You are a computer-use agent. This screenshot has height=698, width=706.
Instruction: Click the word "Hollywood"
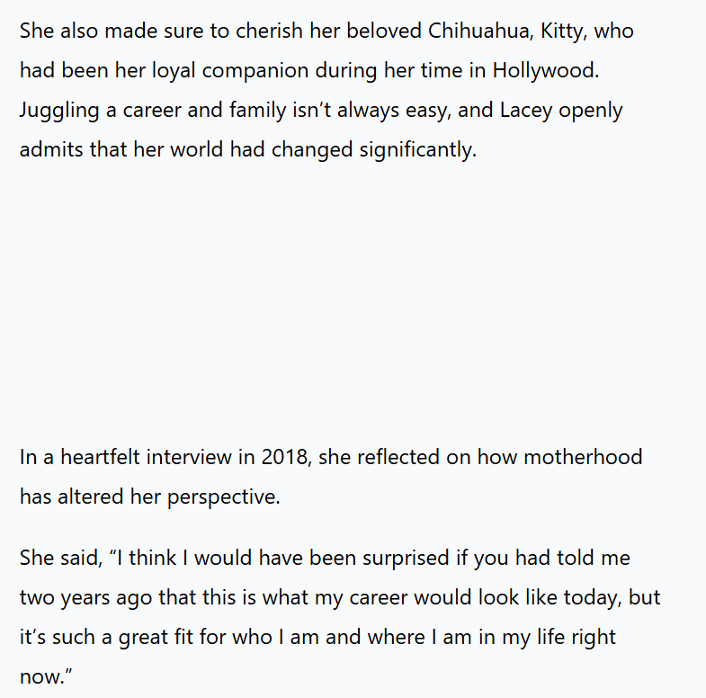click(x=544, y=70)
